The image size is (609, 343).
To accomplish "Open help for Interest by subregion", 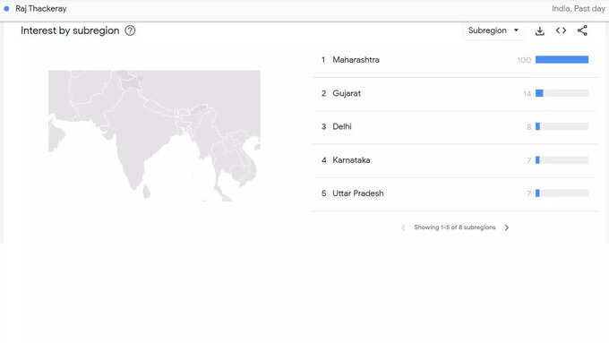I will pos(130,30).
